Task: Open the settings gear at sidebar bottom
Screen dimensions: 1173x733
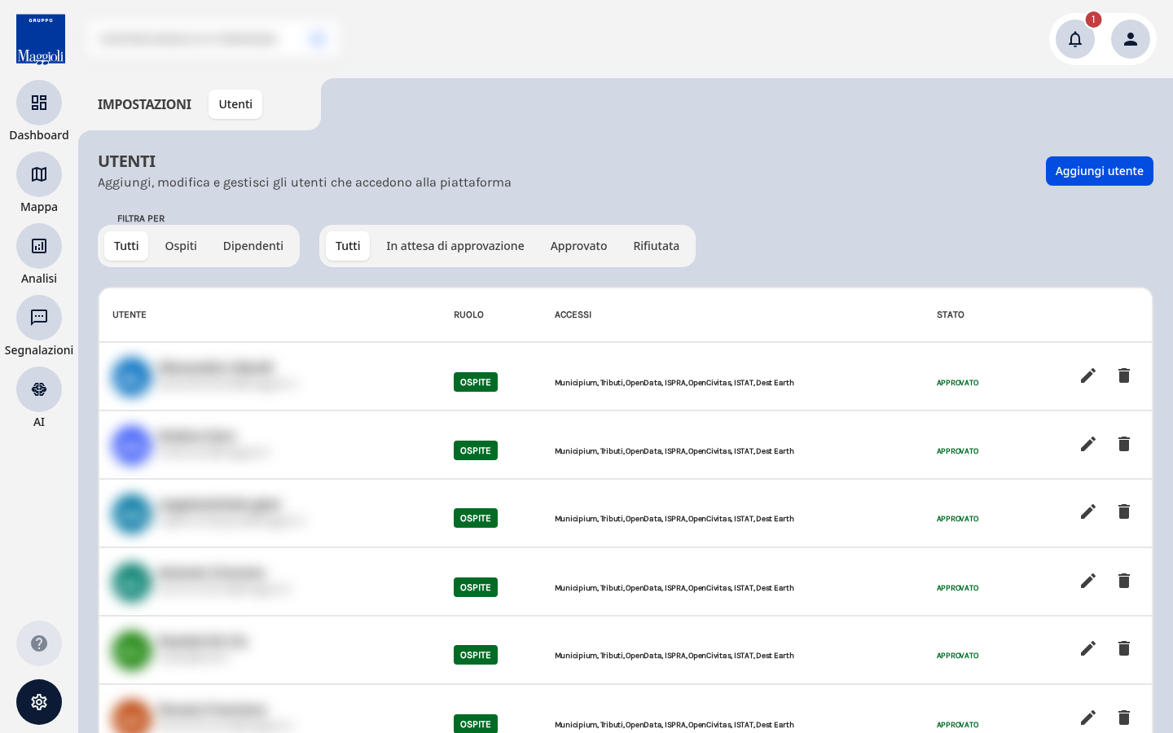Action: [x=39, y=702]
